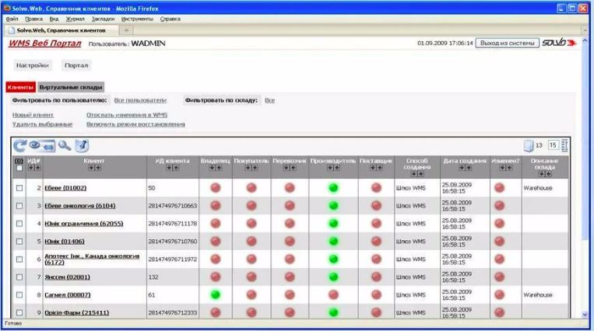Click up sort arrow under Клиент header

[x=98, y=168]
